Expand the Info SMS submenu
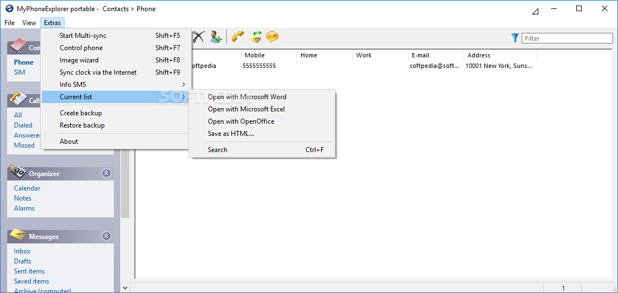The width and height of the screenshot is (618, 293). coord(184,84)
